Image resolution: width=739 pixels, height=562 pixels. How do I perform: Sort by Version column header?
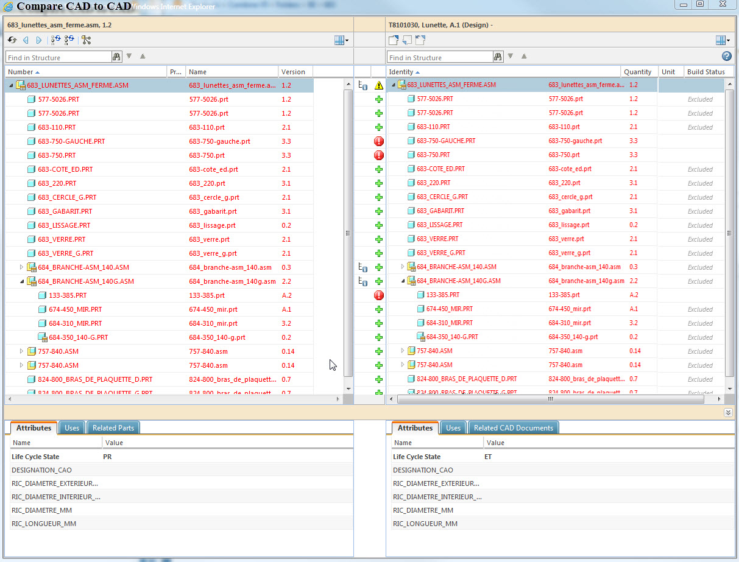coord(293,72)
